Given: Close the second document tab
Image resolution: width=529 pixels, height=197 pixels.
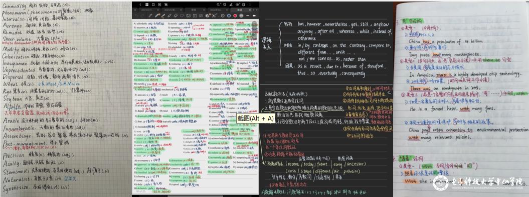Looking at the screenshot, I should pyautogui.click(x=181, y=10).
